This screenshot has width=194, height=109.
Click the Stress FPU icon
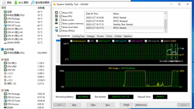(x=56, y=16)
